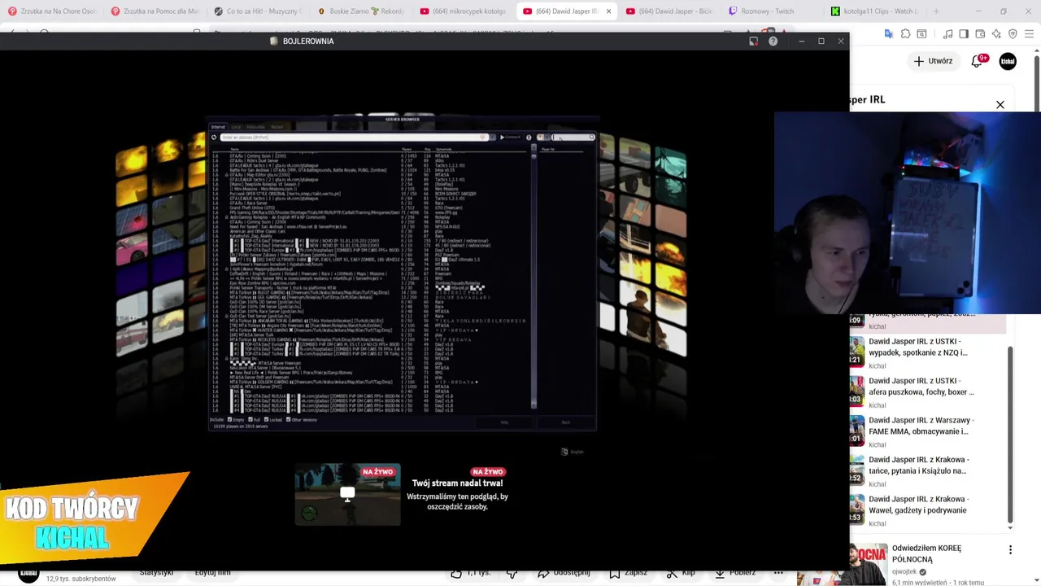This screenshot has height=586, width=1041.
Task: Click the search type icon by the filter box
Action: tap(541, 137)
